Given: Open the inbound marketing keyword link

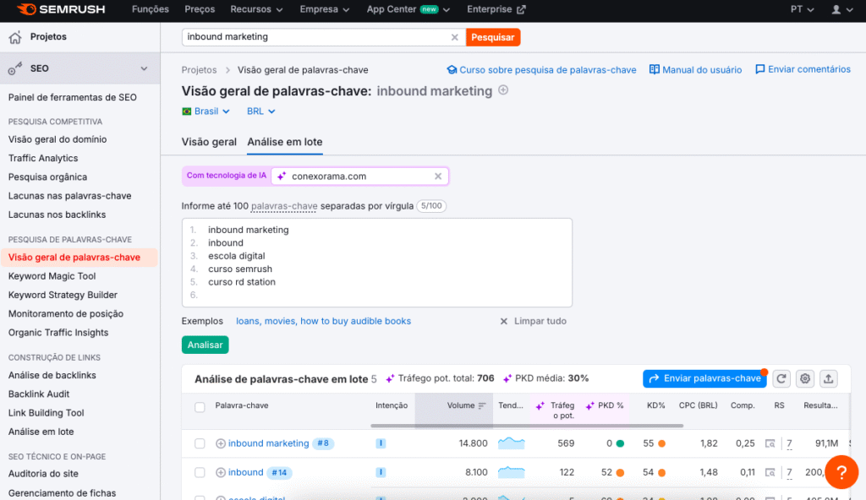Looking at the screenshot, I should click(x=268, y=443).
